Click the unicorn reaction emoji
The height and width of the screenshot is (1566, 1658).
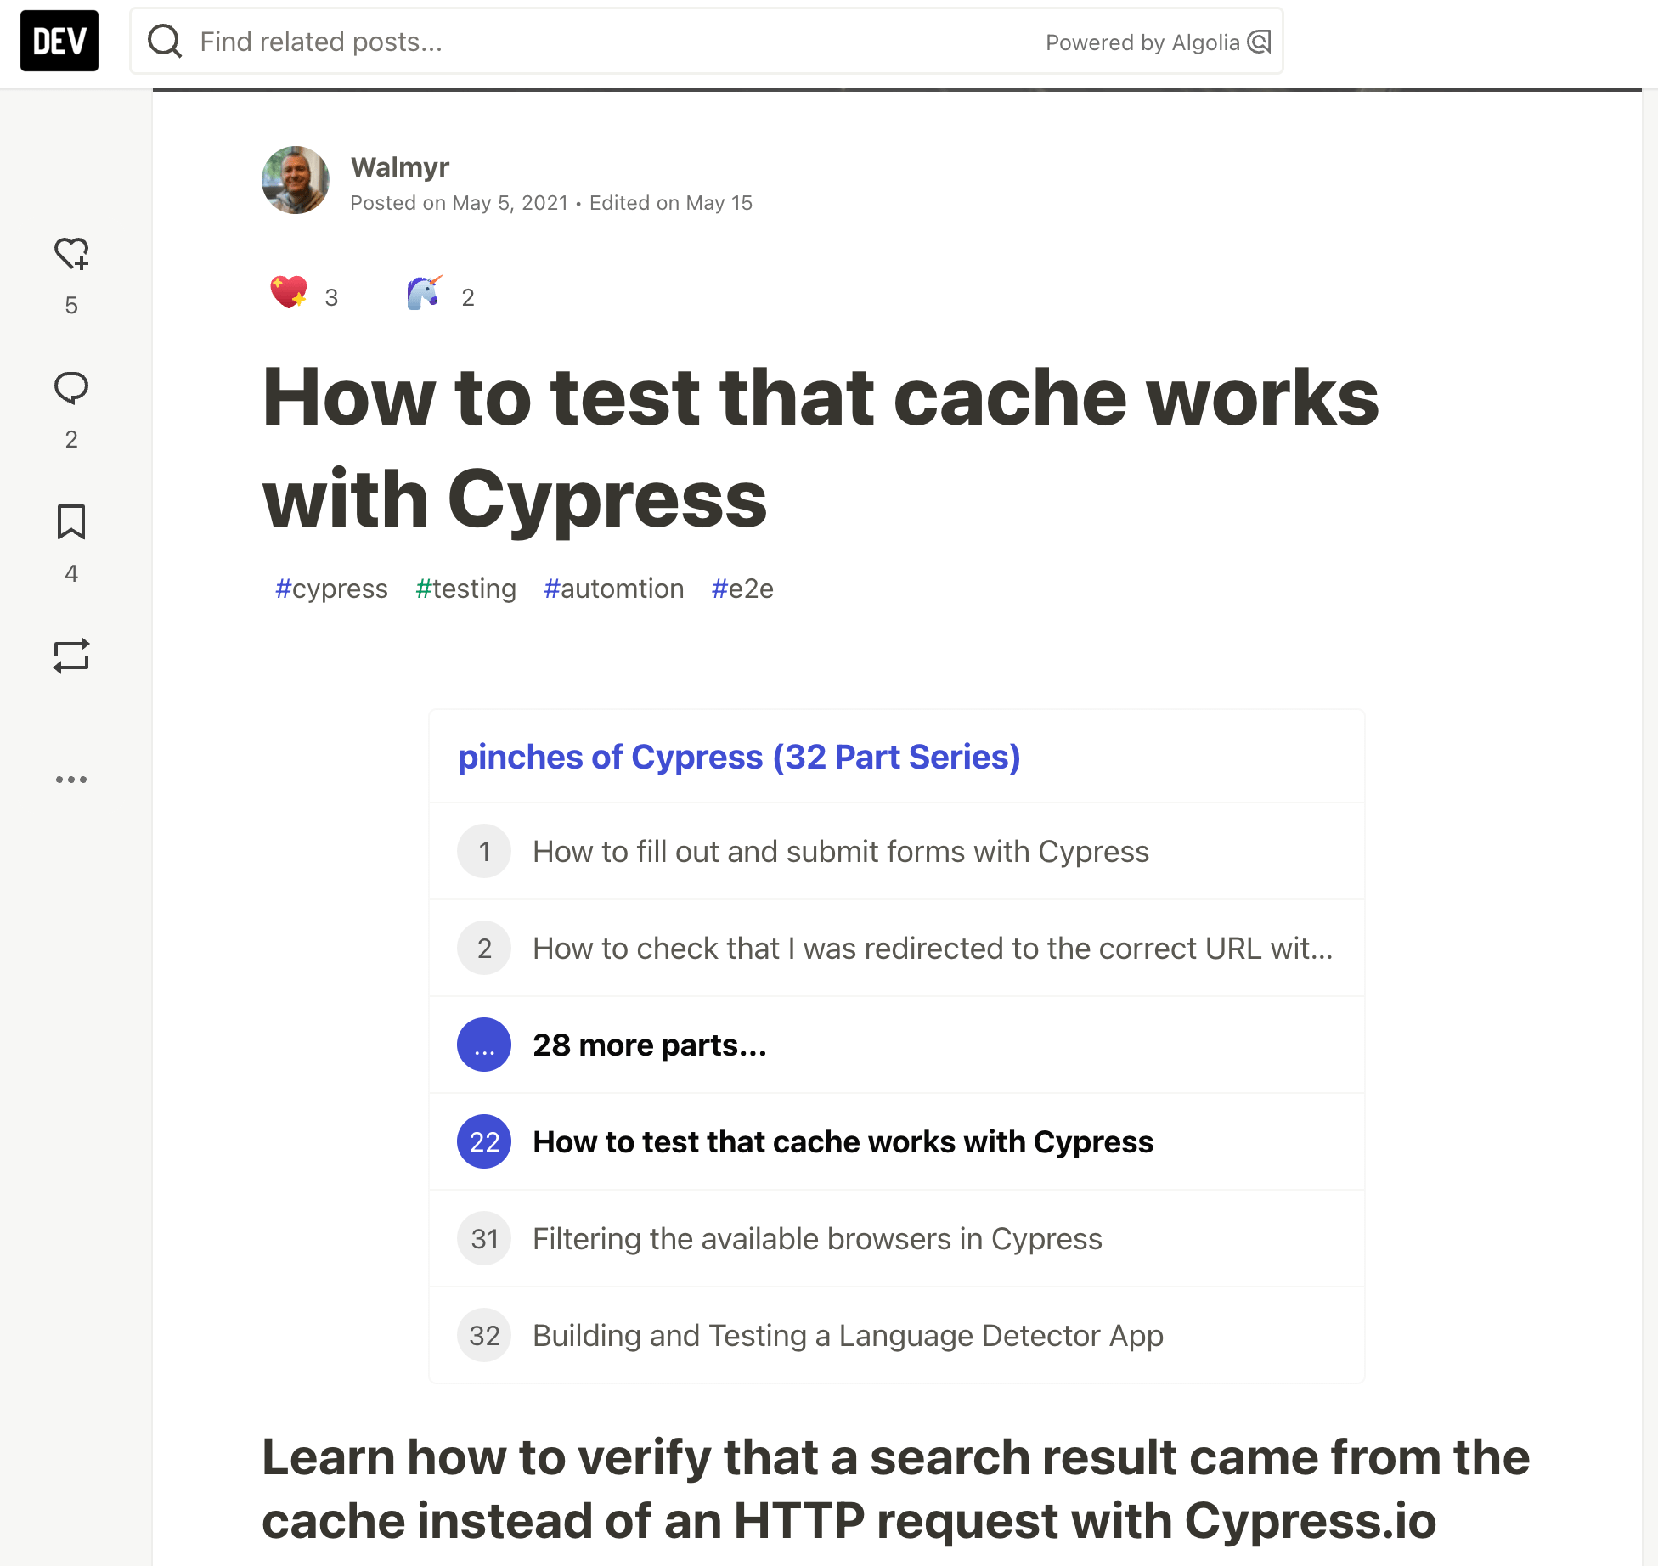(425, 292)
